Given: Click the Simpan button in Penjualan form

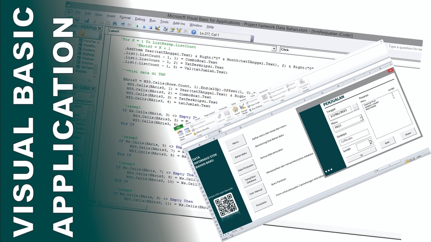Looking at the screenshot, I should click(408, 134).
